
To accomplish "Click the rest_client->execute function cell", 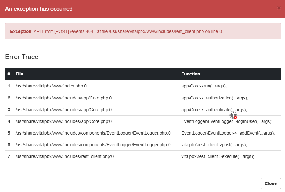I will point(218,156).
